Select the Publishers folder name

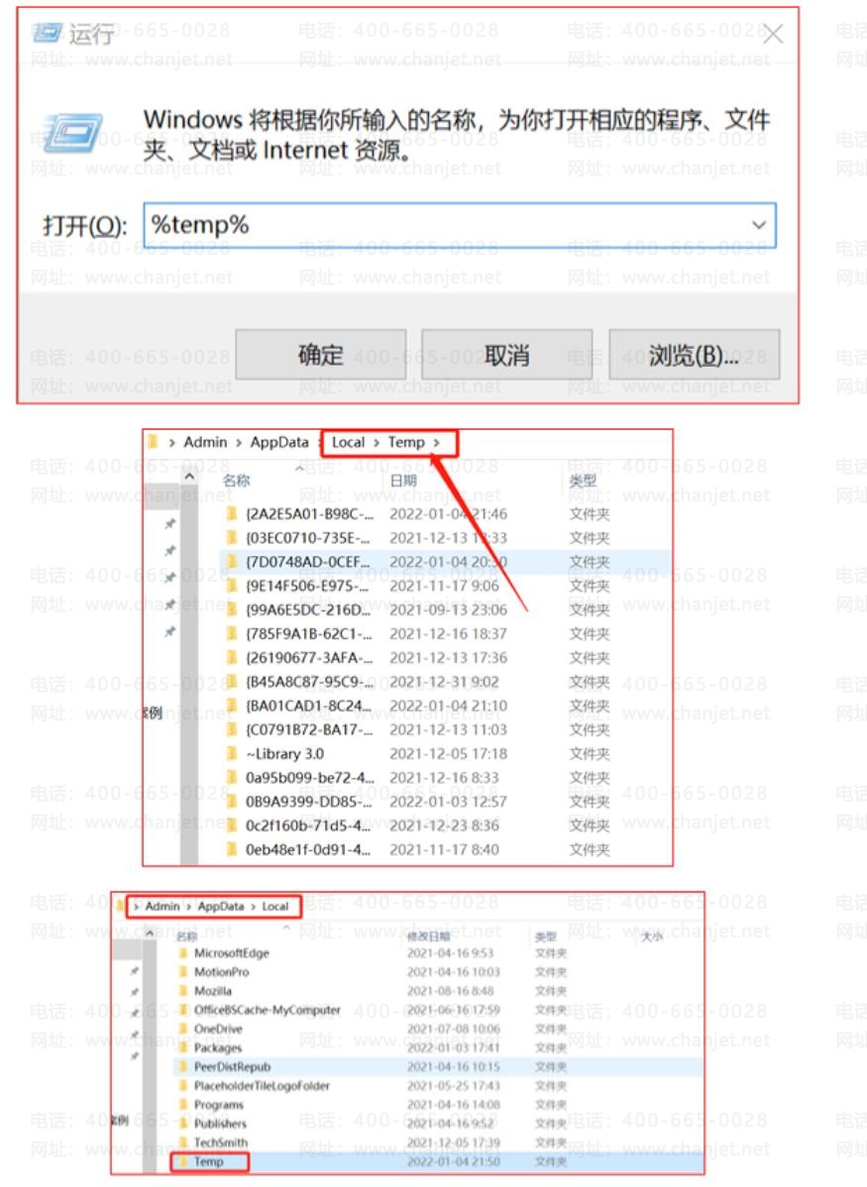(220, 1125)
